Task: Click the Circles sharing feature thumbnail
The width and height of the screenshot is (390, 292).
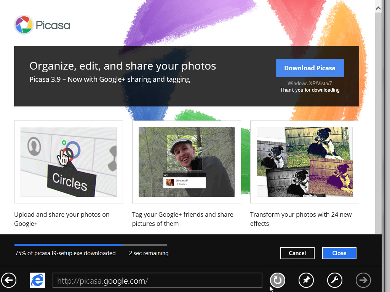Action: pyautogui.click(x=68, y=162)
